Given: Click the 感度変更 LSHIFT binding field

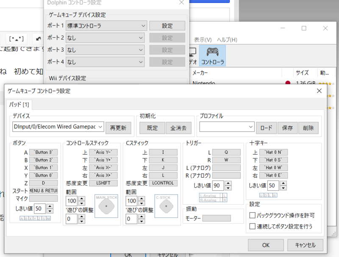Looking at the screenshot, I should click(x=103, y=183).
